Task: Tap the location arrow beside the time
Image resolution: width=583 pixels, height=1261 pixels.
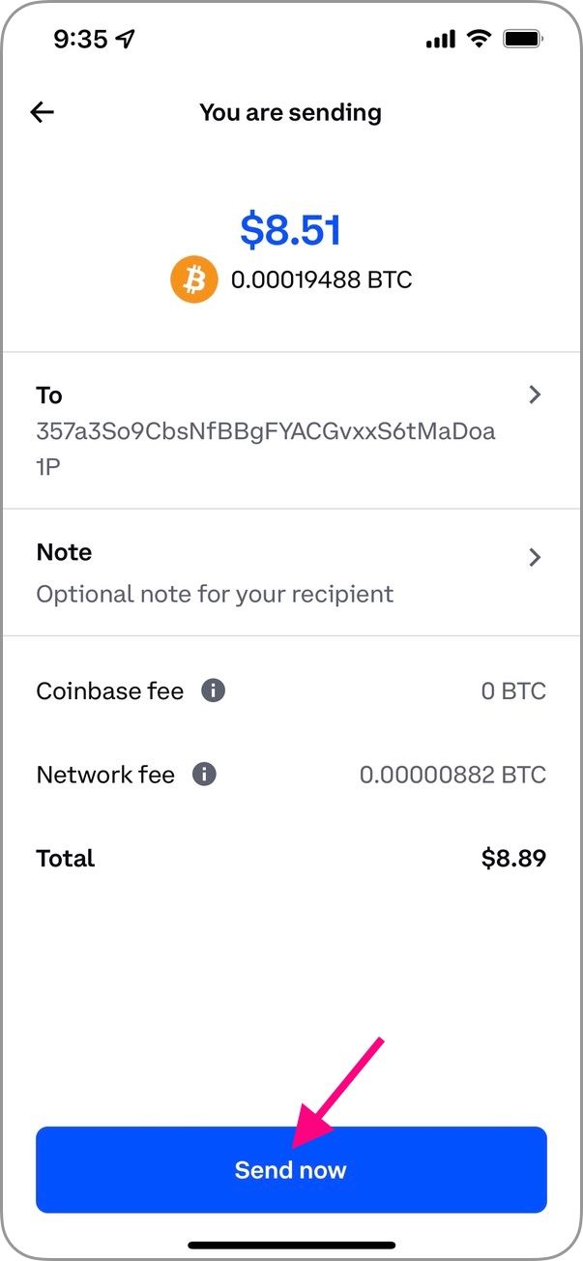Action: pos(126,39)
